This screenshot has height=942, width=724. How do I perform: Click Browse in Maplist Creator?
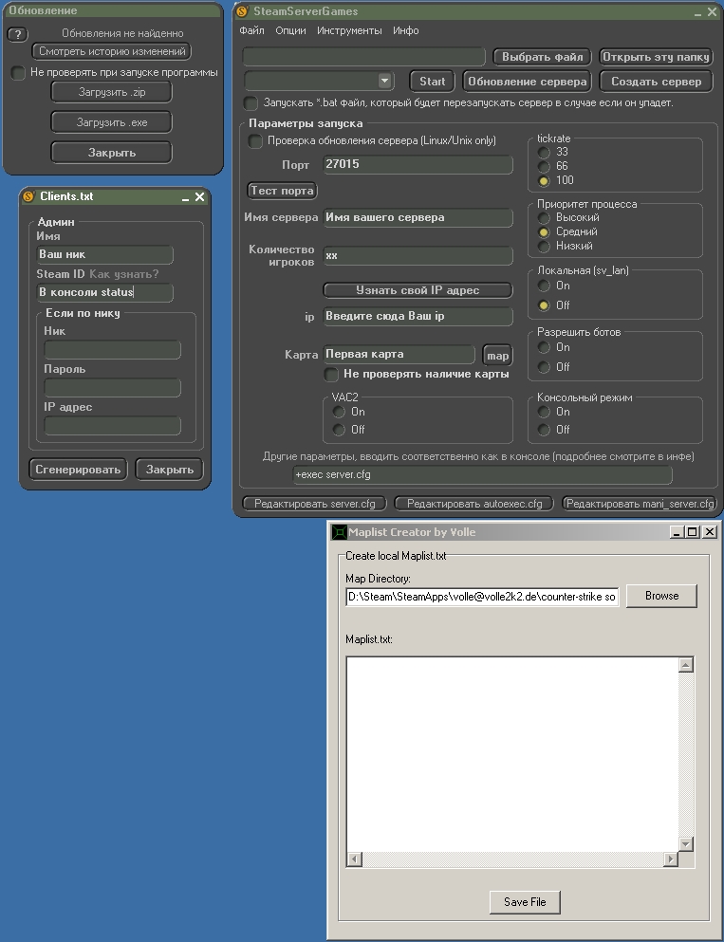[x=661, y=596]
